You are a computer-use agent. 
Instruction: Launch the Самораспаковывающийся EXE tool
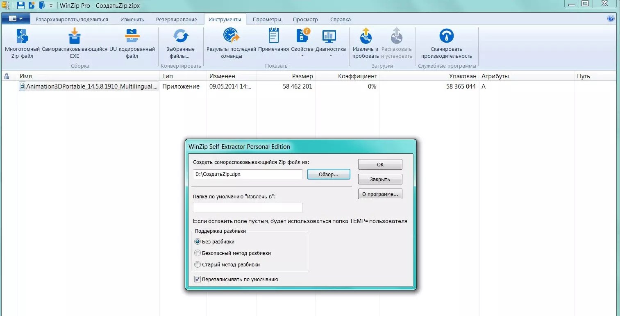coord(75,44)
